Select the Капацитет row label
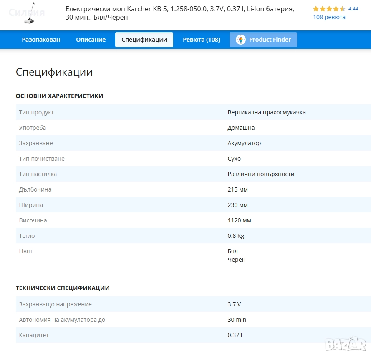Image resolution: width=371 pixels, height=356 pixels. (x=34, y=335)
